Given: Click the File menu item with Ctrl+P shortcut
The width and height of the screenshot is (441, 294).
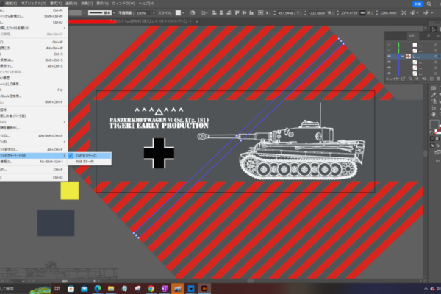Looking at the screenshot, I should point(34,170).
